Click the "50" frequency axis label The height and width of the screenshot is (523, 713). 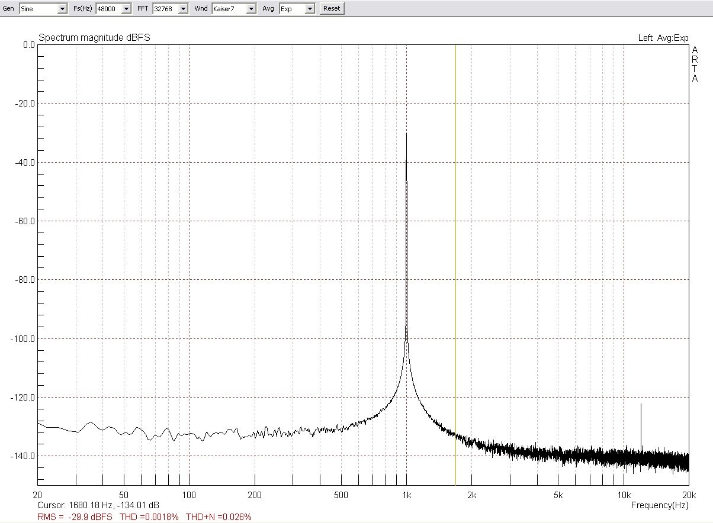pos(124,495)
